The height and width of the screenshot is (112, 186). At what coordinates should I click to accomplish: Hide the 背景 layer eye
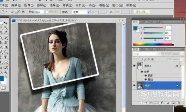click(x=134, y=85)
